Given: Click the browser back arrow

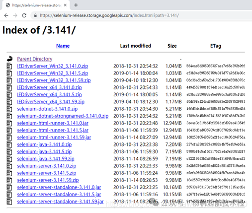Looking at the screenshot, I should pos(6,15).
